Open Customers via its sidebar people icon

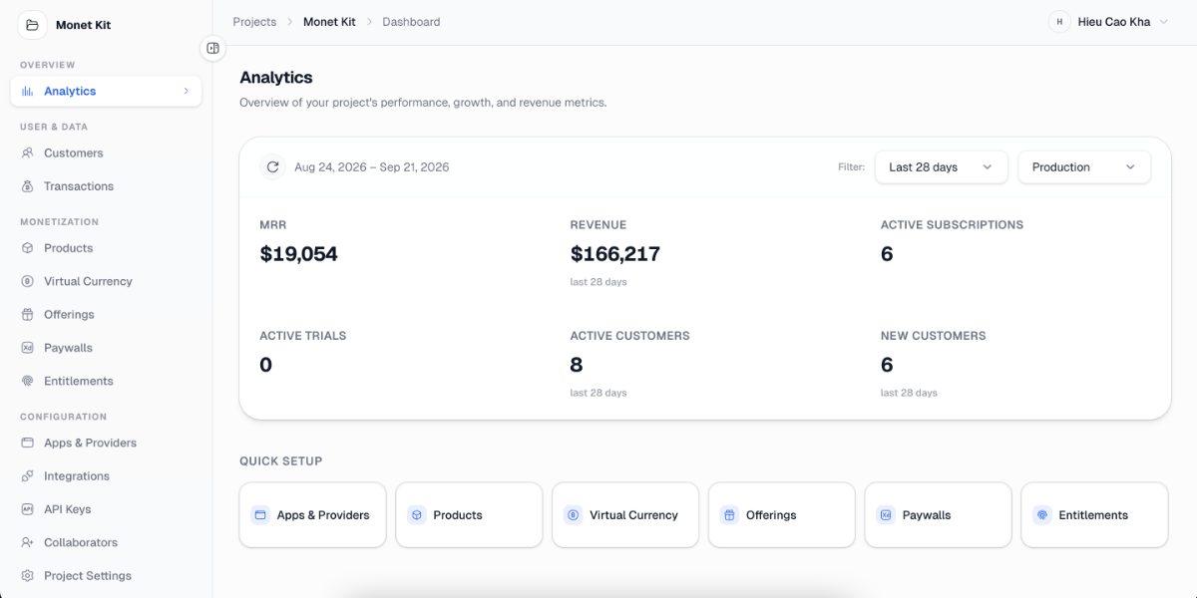pyautogui.click(x=28, y=153)
